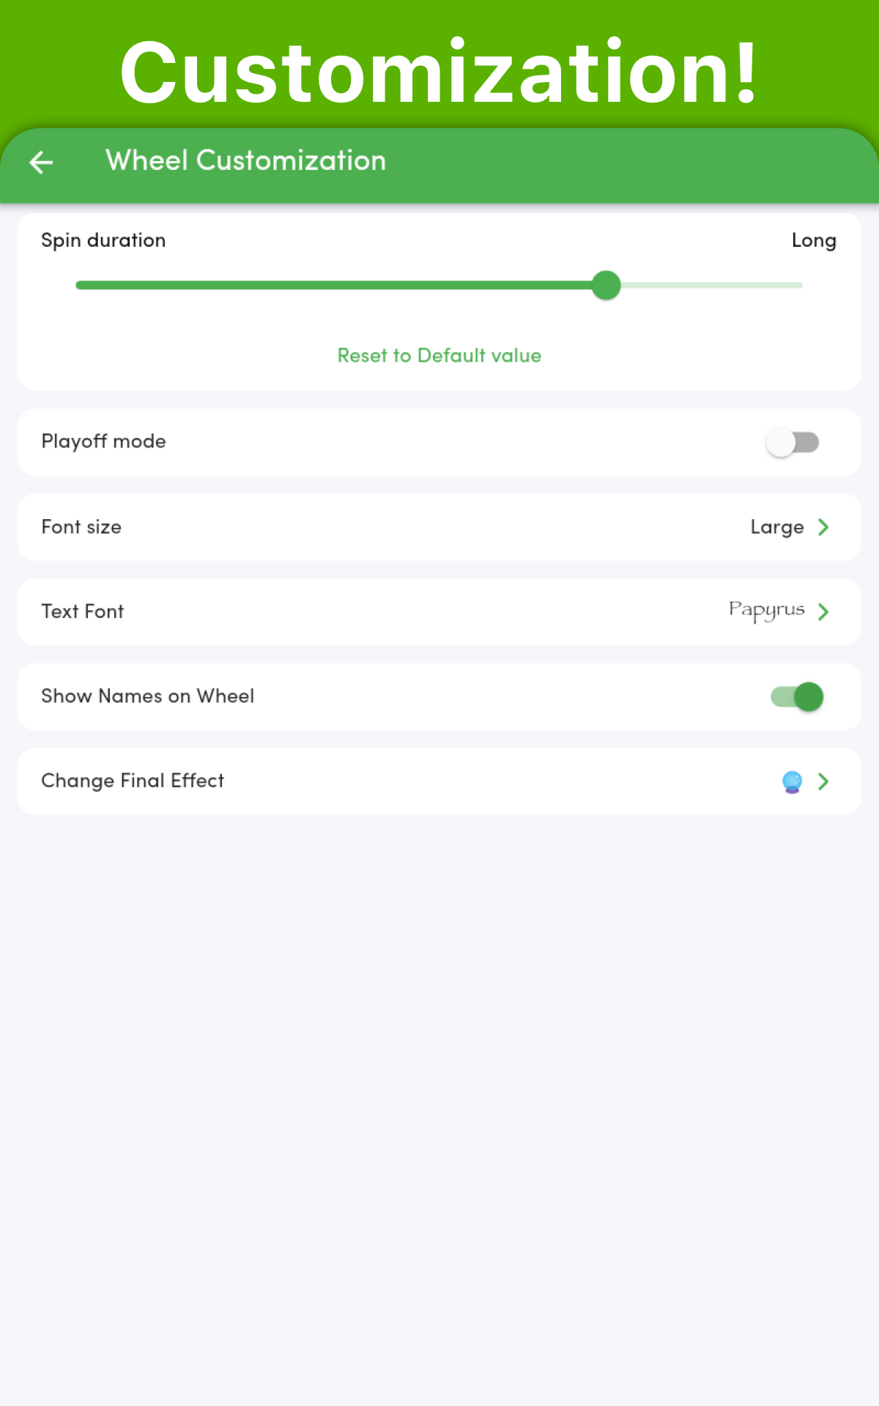Image resolution: width=879 pixels, height=1406 pixels.
Task: Click the Spin duration label
Action: 103,240
